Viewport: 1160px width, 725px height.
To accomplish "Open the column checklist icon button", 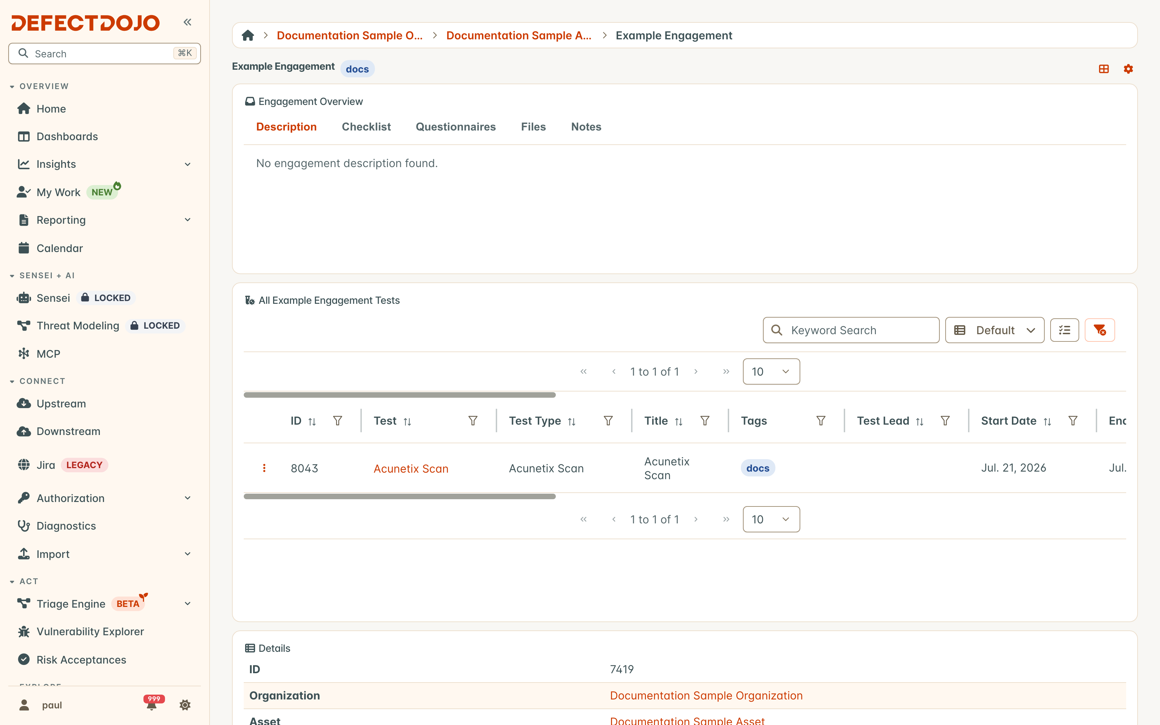I will tap(1065, 330).
